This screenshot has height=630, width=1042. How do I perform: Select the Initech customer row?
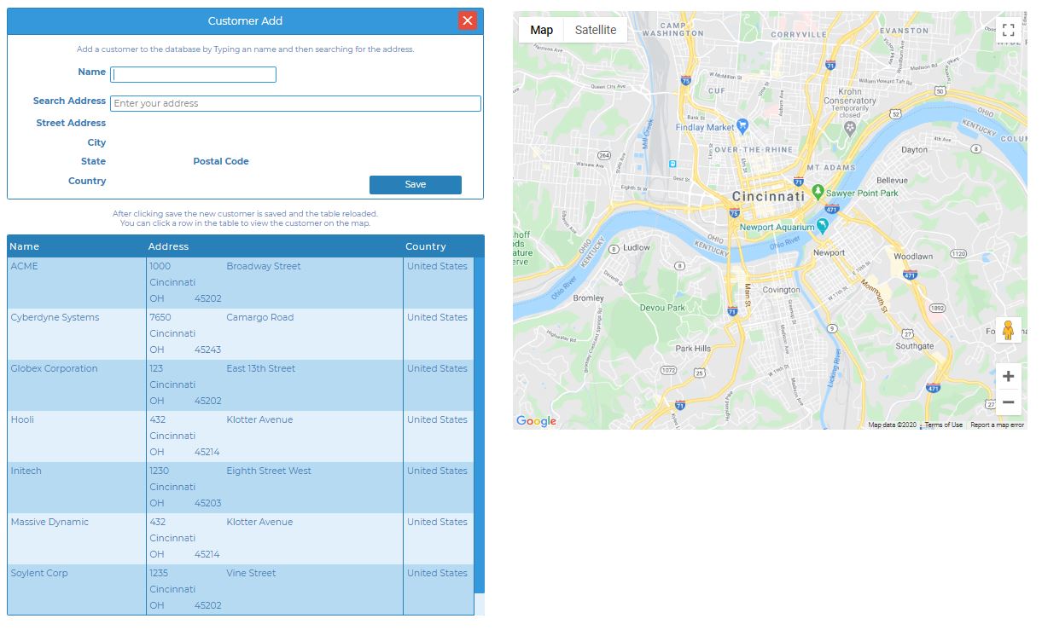[241, 487]
